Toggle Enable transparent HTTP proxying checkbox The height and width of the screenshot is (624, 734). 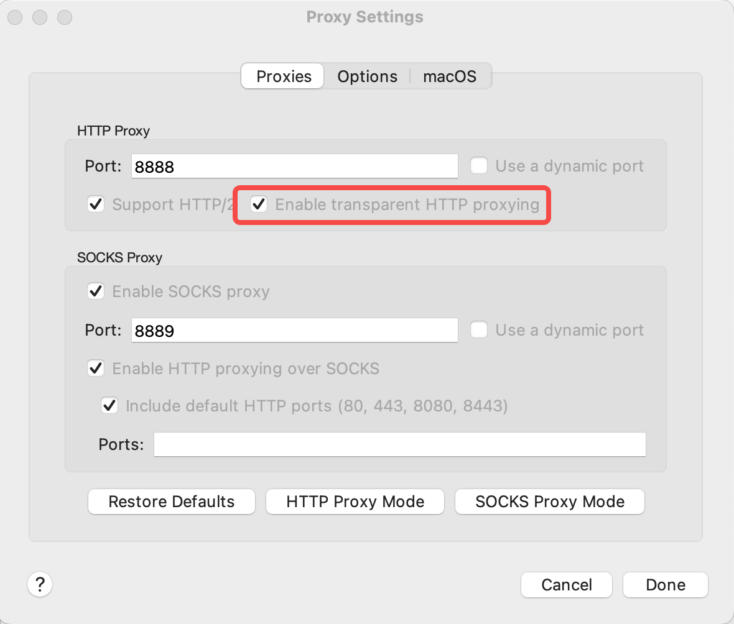[x=259, y=204]
